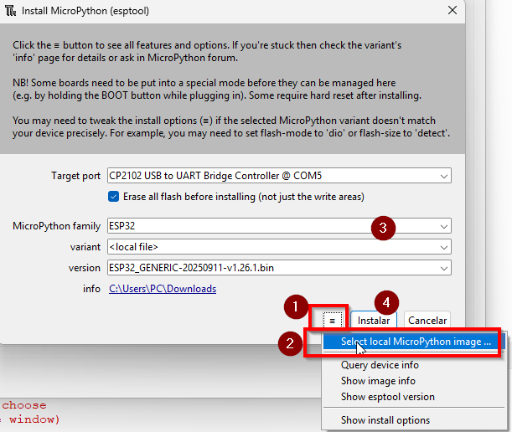Click the red annotation circle numbered 2
Image resolution: width=512 pixels, height=432 pixels.
tap(290, 342)
